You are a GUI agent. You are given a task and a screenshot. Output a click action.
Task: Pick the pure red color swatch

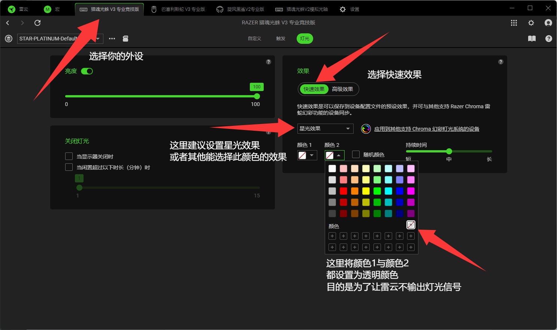(343, 191)
